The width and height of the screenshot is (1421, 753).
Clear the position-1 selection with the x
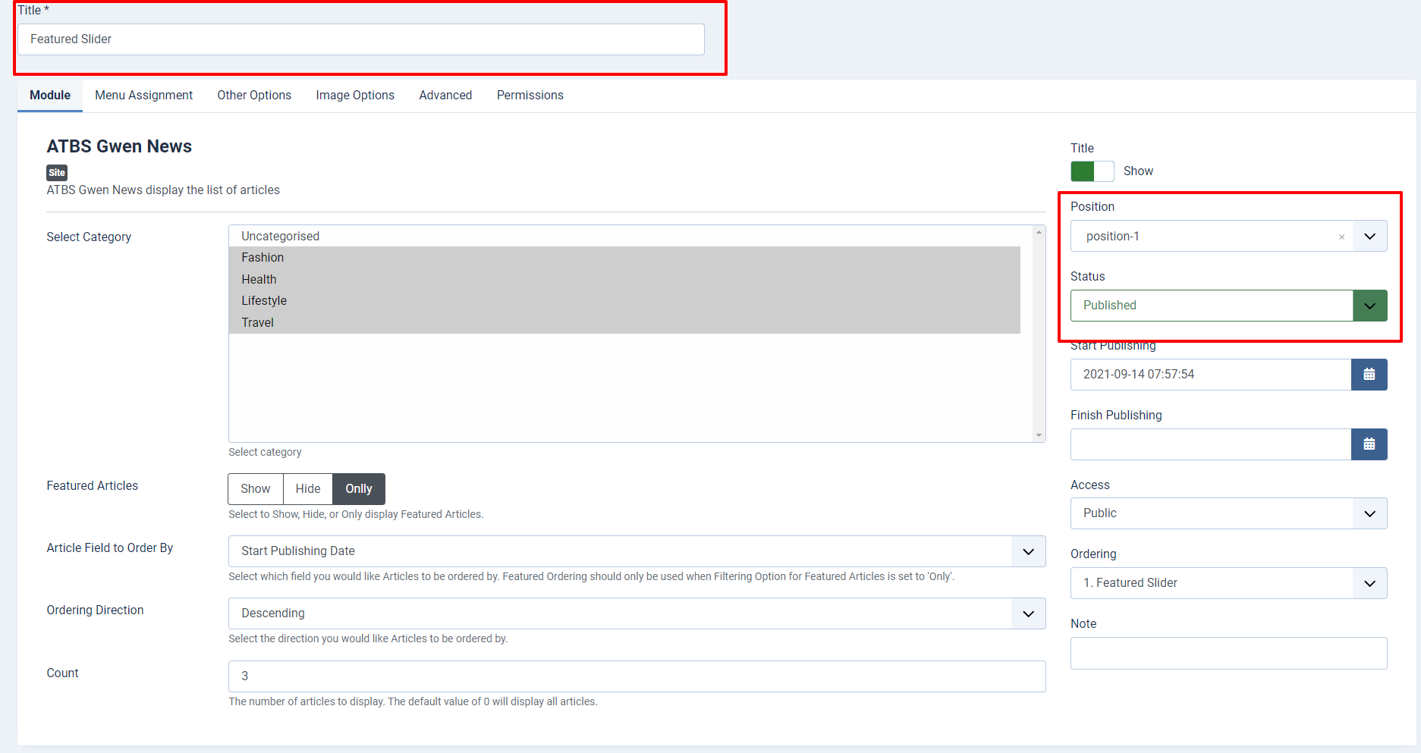pos(1341,237)
